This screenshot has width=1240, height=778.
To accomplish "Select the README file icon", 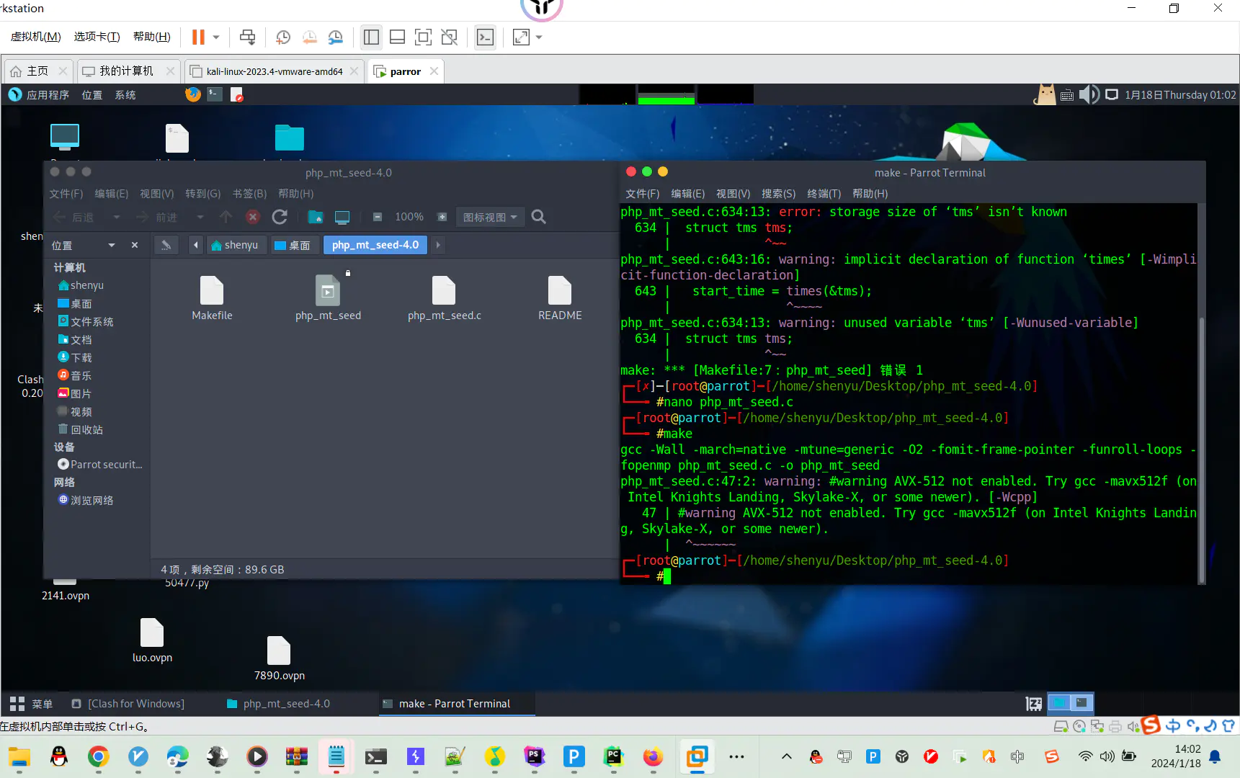I will (x=560, y=298).
